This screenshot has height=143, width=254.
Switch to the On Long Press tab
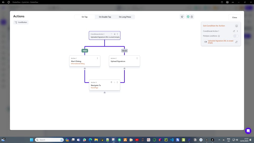tap(125, 17)
